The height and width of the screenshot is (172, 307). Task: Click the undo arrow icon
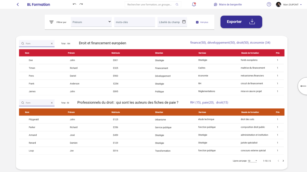(74, 4)
